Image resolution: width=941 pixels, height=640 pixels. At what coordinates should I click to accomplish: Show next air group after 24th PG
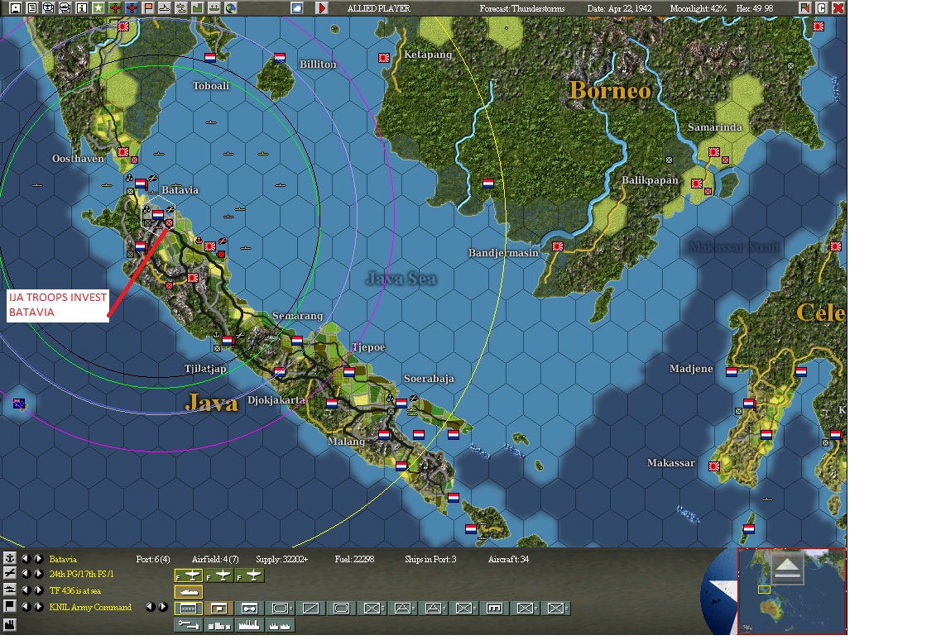click(38, 574)
